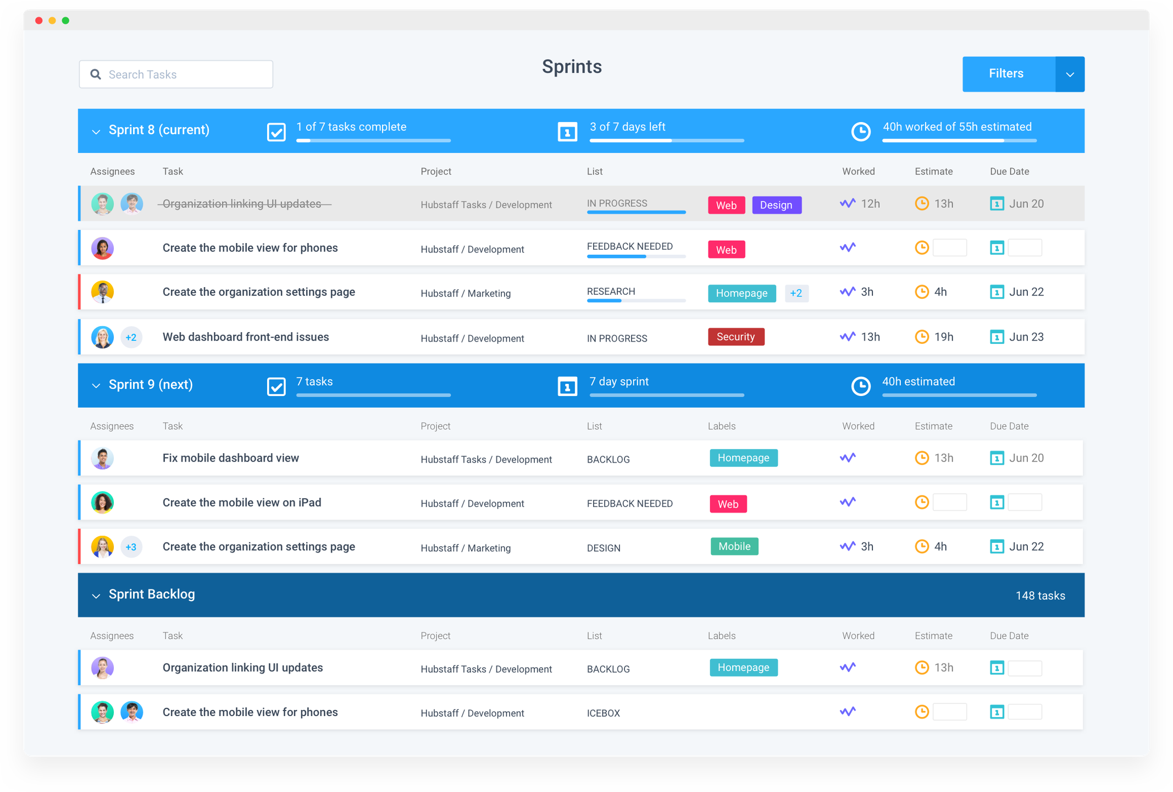Toggle Sprint 8 tasks complete checkbox
1173x792 pixels.
tap(276, 132)
